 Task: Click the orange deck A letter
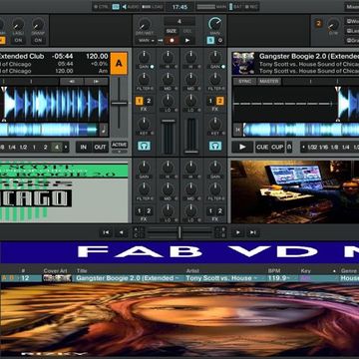click(x=119, y=63)
